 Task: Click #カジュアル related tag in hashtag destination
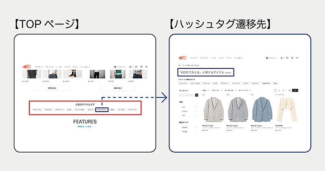(183, 83)
